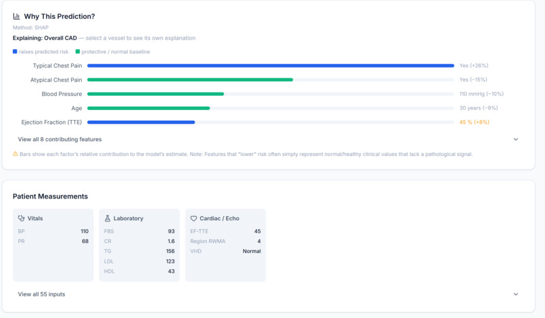Click the 'EF-TTE' label
The height and width of the screenshot is (318, 545).
199,231
